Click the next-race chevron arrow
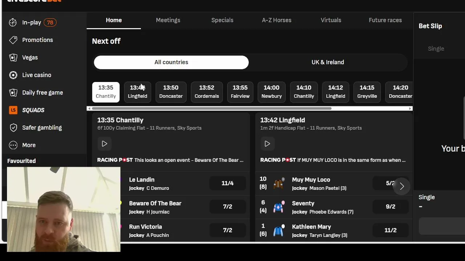Image resolution: width=465 pixels, height=261 pixels. tap(402, 186)
